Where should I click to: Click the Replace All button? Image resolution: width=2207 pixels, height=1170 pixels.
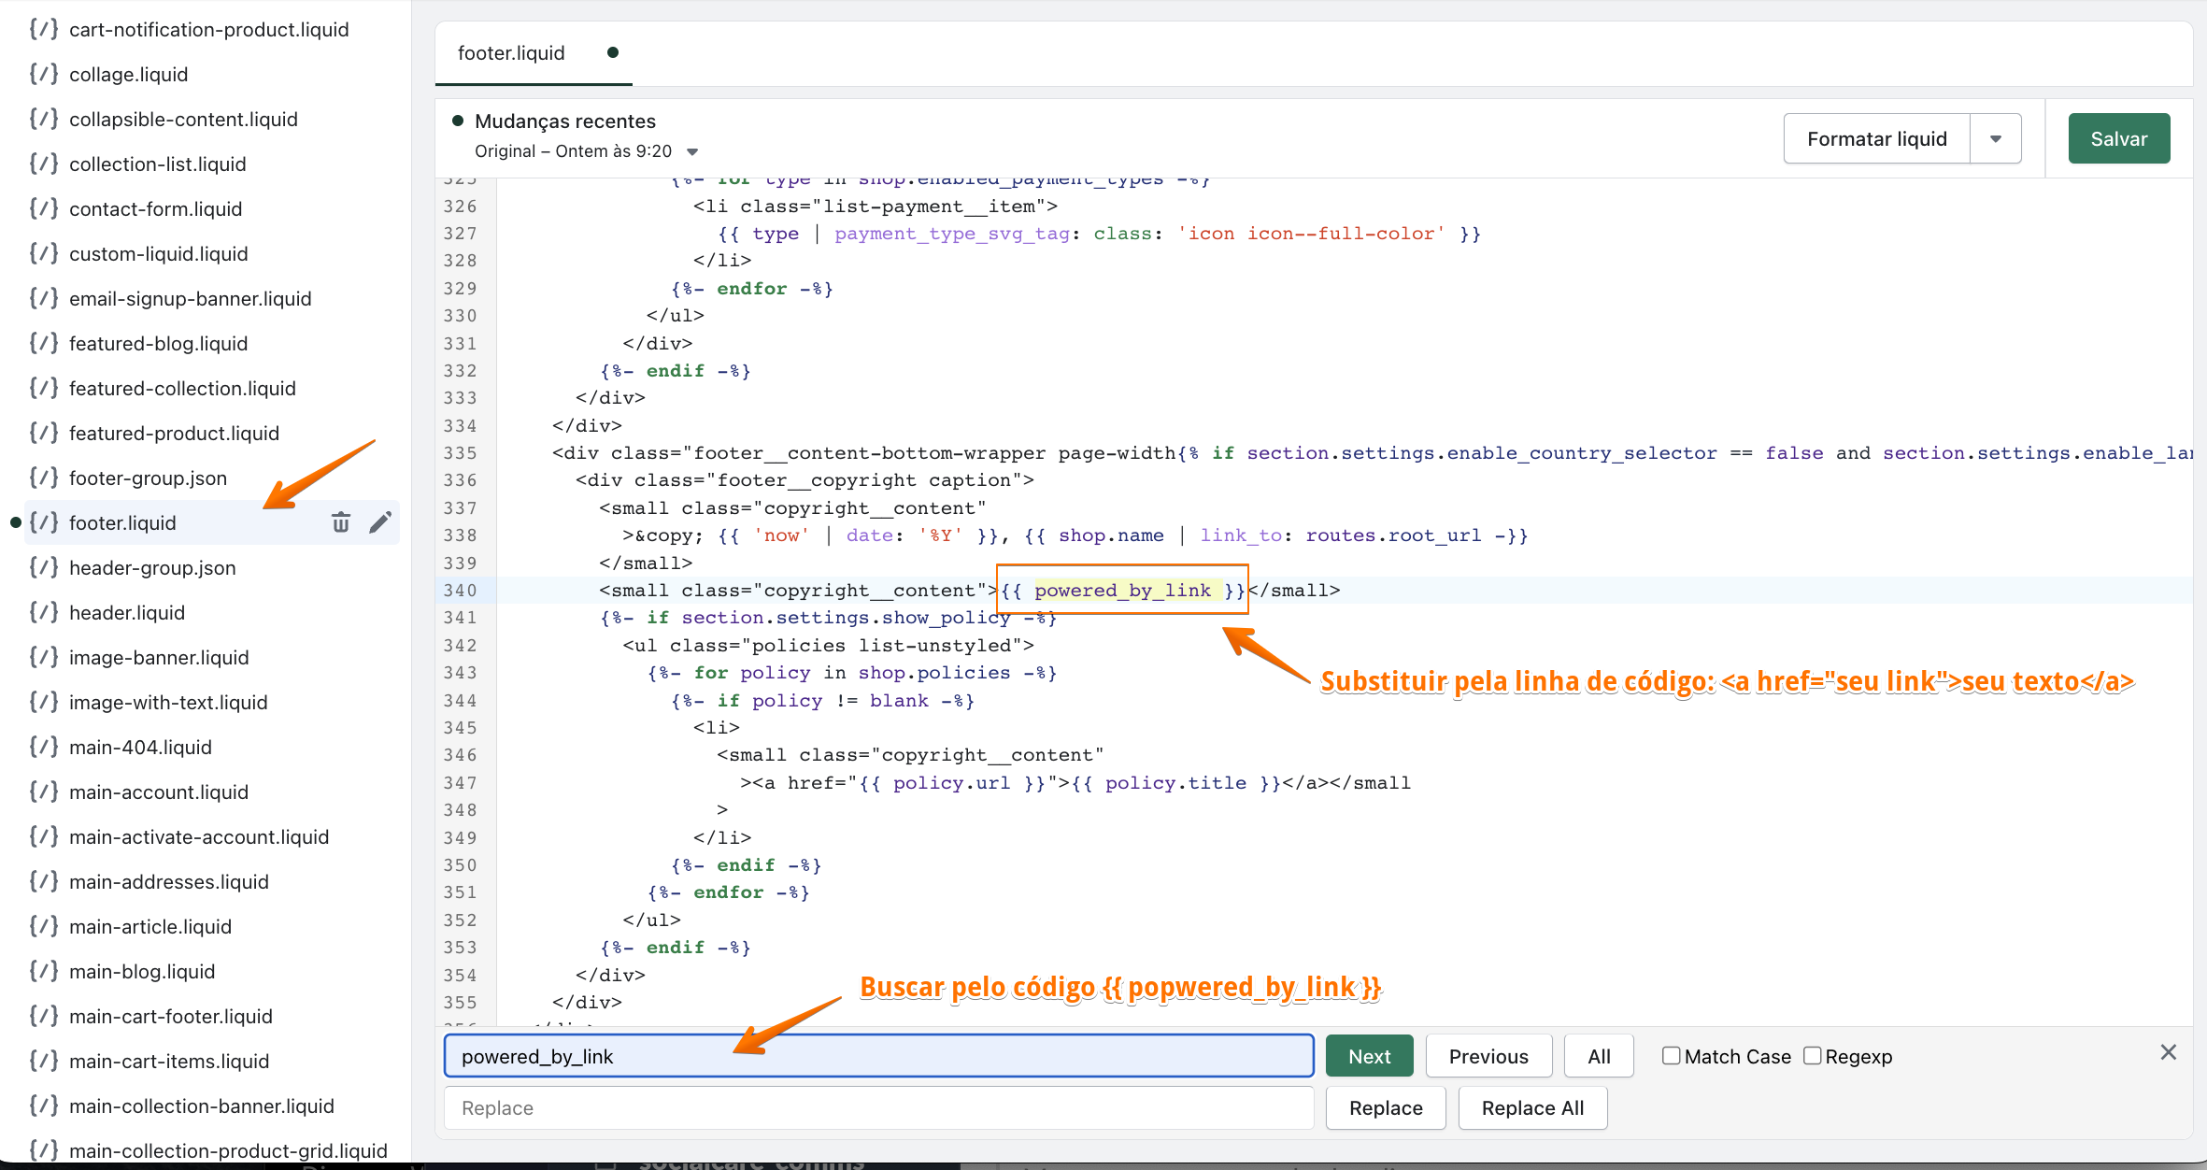[x=1532, y=1107]
